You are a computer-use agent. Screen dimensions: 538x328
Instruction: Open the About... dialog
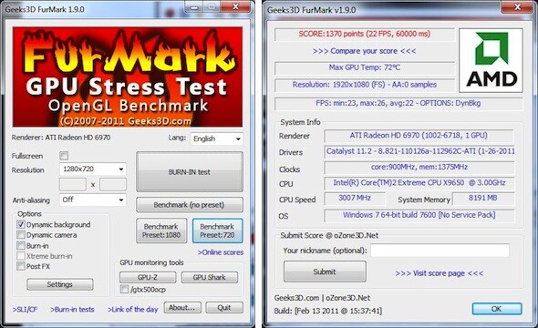182,307
